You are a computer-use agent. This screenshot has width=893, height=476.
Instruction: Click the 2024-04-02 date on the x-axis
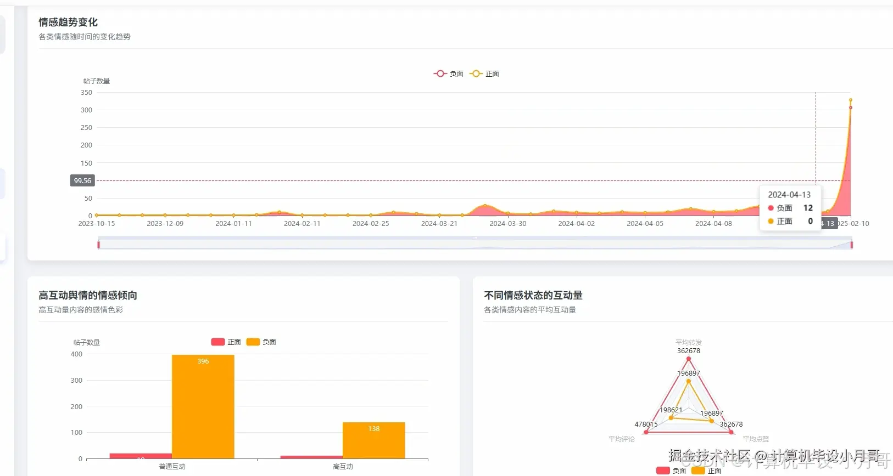coord(577,223)
